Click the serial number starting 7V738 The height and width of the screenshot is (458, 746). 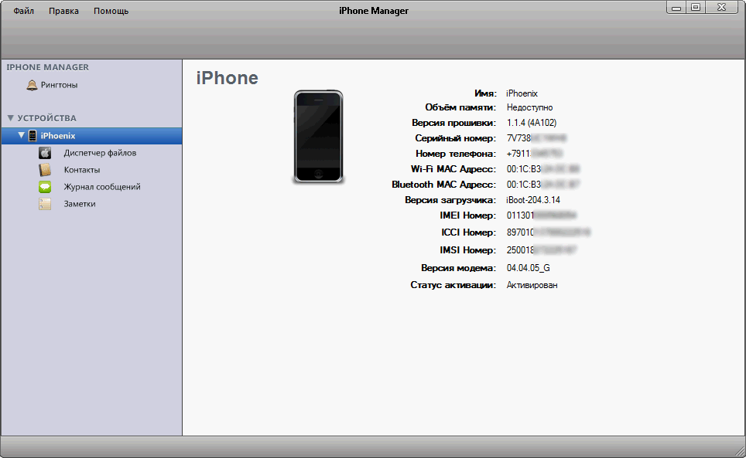point(536,138)
